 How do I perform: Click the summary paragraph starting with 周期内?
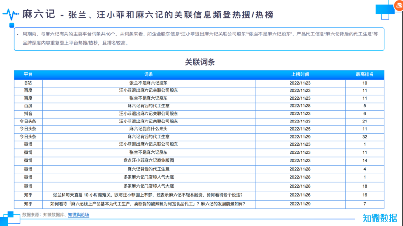click(x=200, y=38)
